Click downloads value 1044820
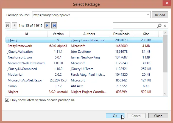 [x=121, y=75]
